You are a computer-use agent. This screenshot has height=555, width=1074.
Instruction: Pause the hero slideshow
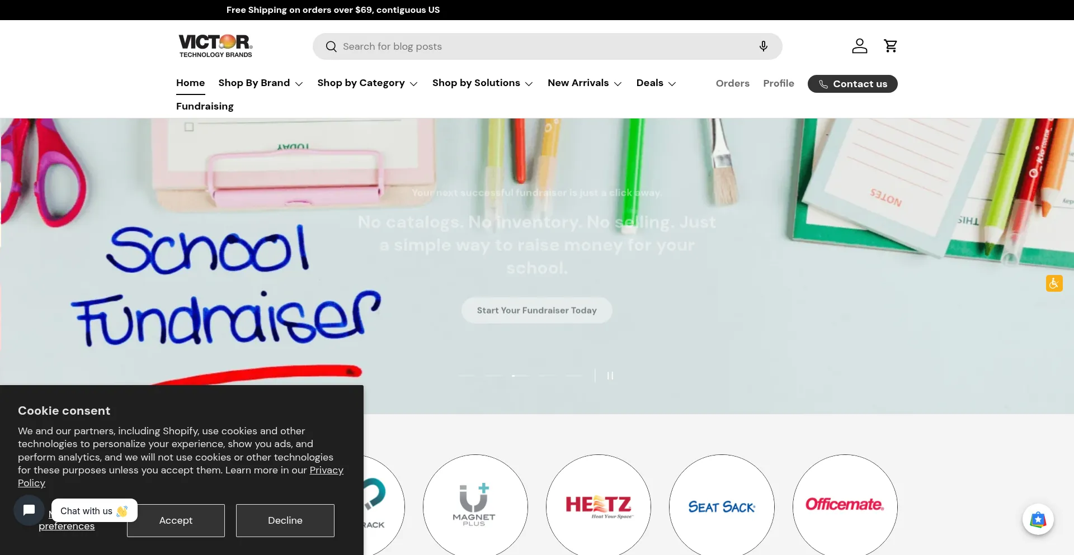(610, 376)
